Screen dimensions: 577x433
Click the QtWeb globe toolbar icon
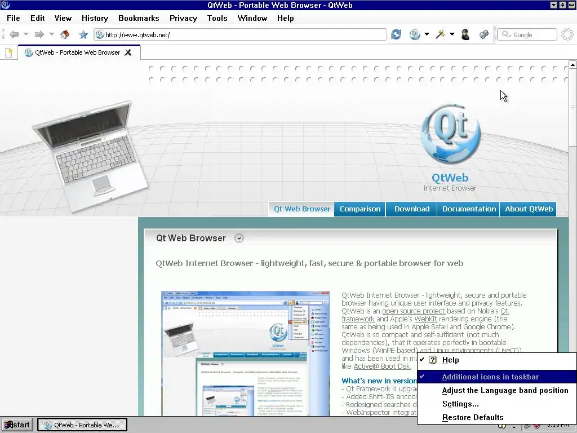pos(415,34)
